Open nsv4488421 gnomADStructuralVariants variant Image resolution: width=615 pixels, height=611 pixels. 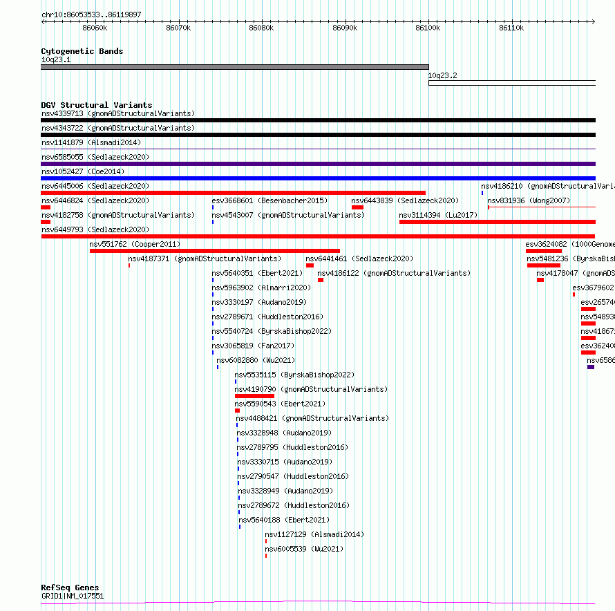(312, 418)
